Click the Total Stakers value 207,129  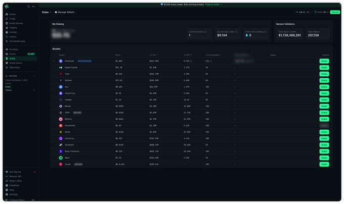click(313, 35)
